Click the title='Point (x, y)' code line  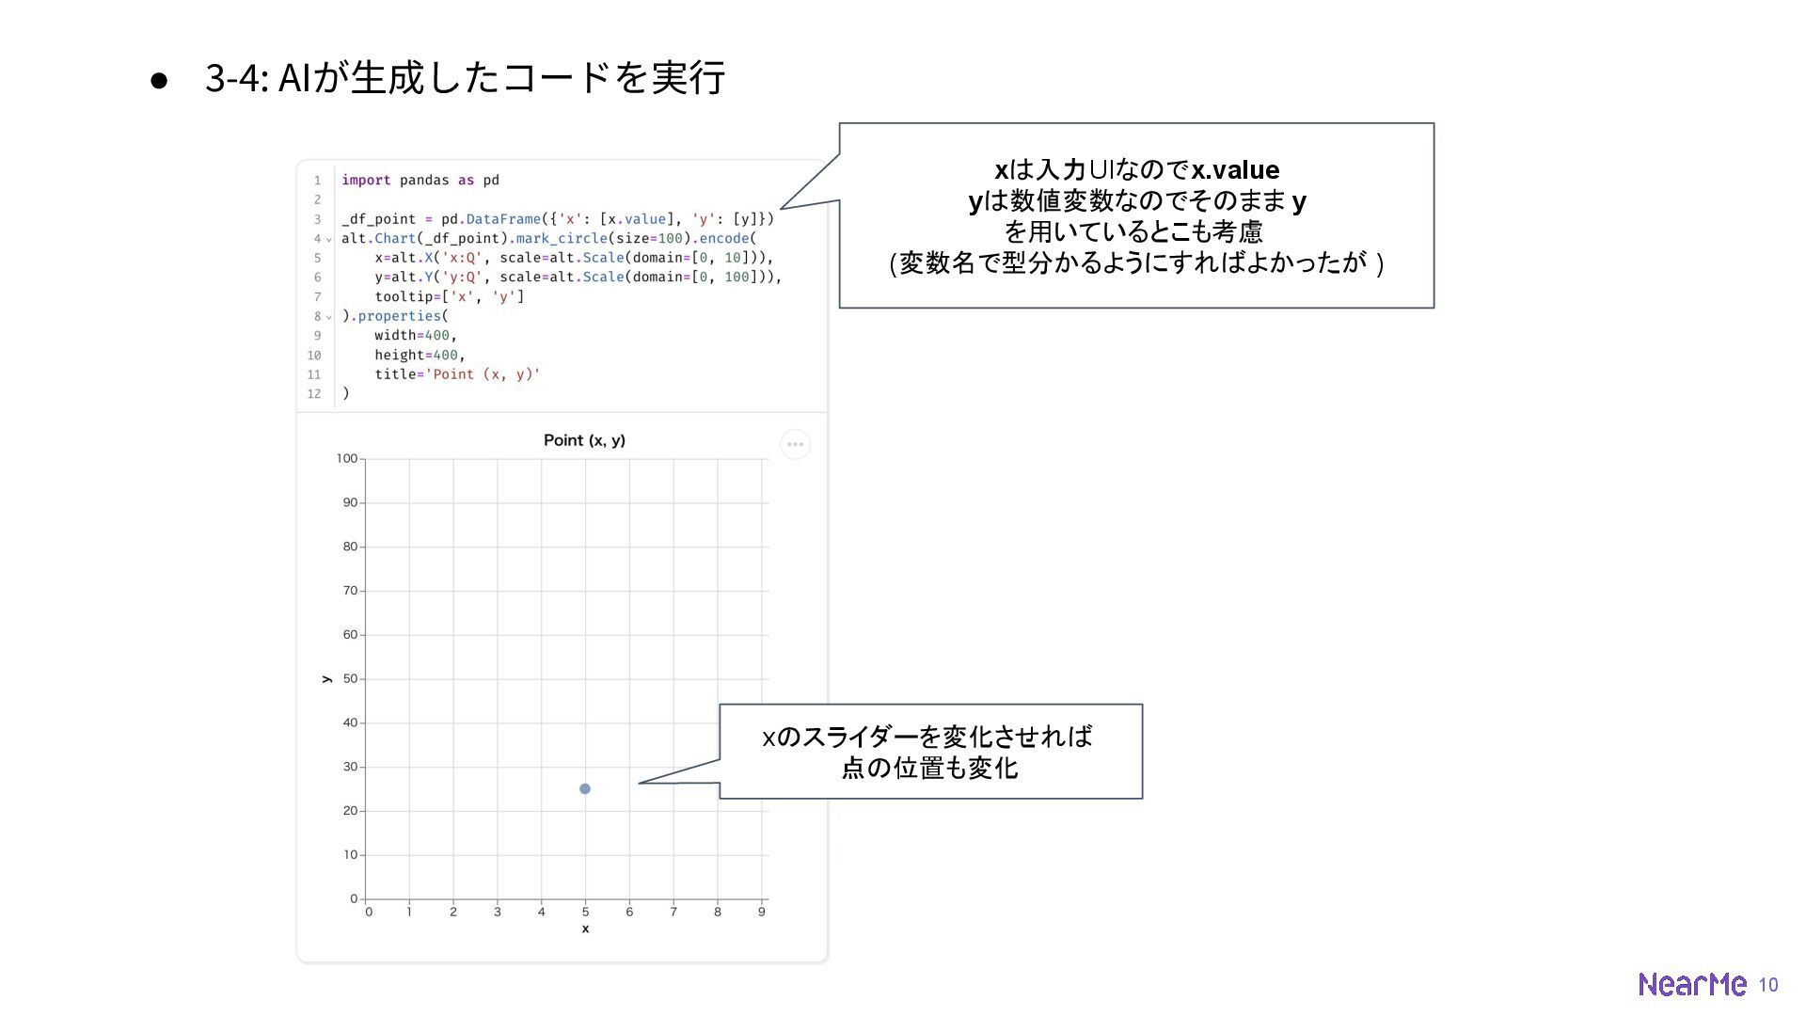coord(457,374)
